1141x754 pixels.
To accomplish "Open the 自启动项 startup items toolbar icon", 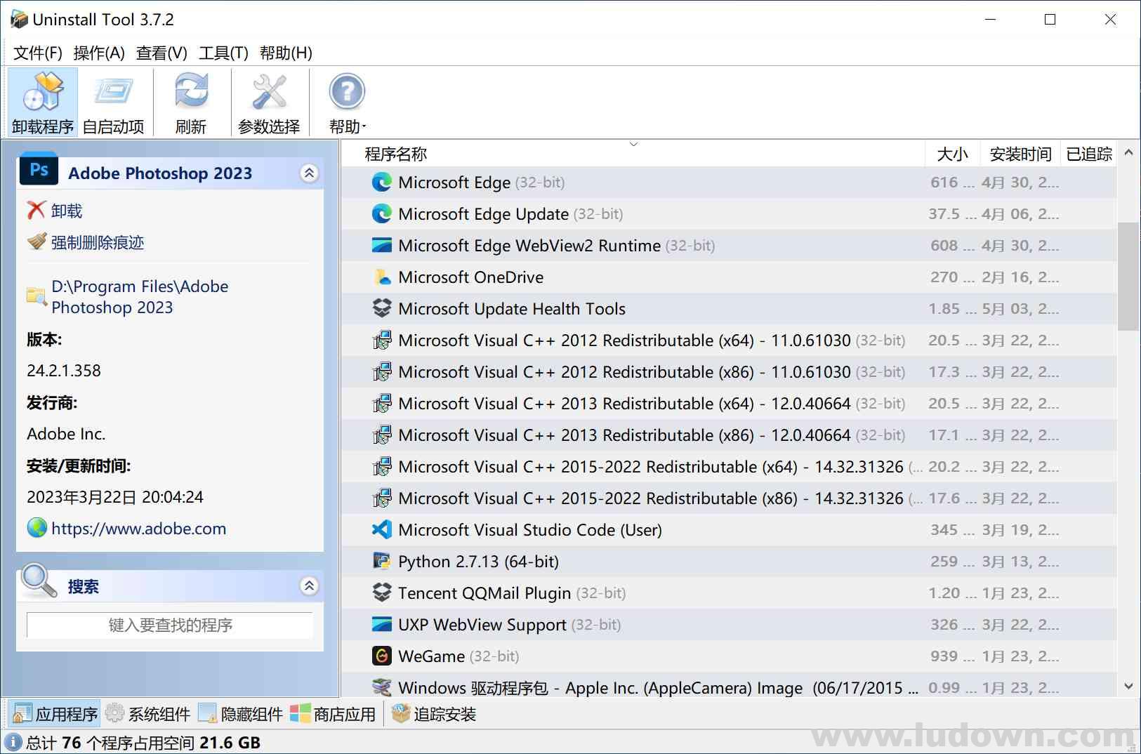I will pyautogui.click(x=113, y=92).
